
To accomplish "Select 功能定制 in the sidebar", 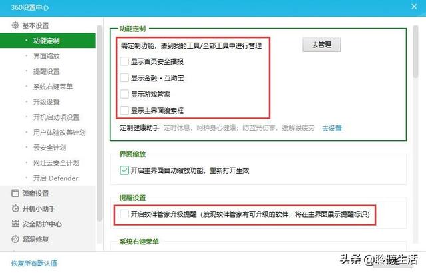I will point(48,41).
